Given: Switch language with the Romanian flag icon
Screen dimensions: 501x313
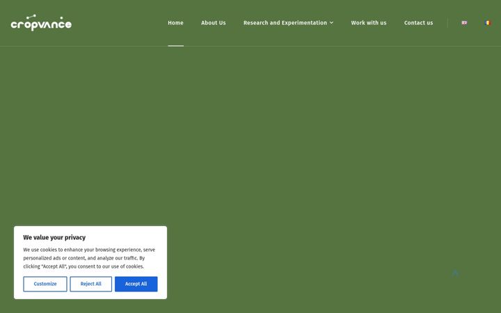Looking at the screenshot, I should pyautogui.click(x=488, y=23).
